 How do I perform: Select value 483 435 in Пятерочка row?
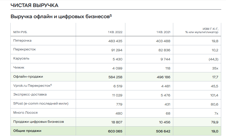115,41
